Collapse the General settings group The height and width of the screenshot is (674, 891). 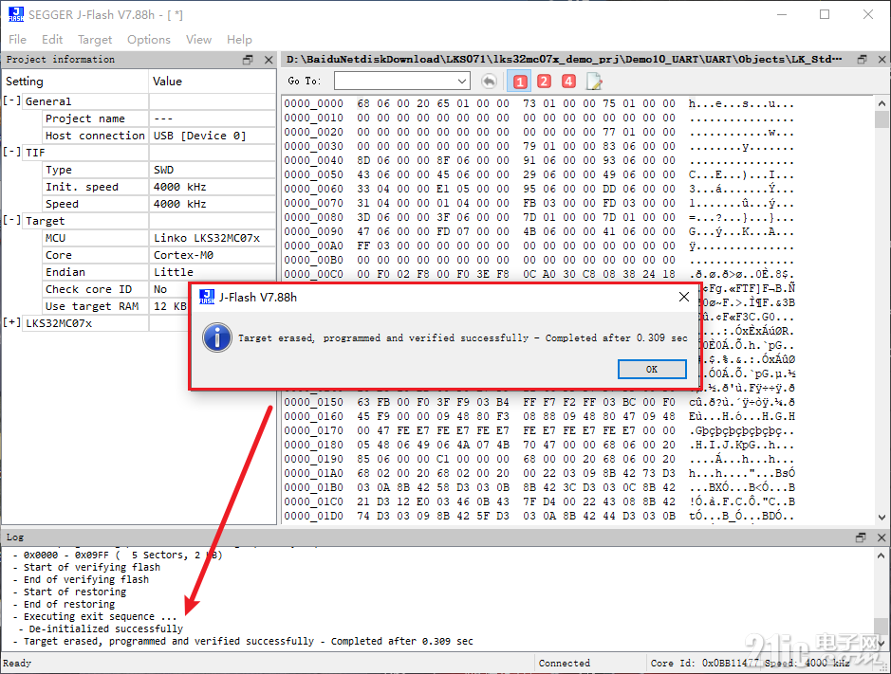click(x=12, y=101)
